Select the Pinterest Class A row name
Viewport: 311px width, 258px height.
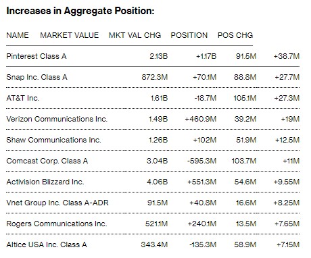click(x=37, y=56)
